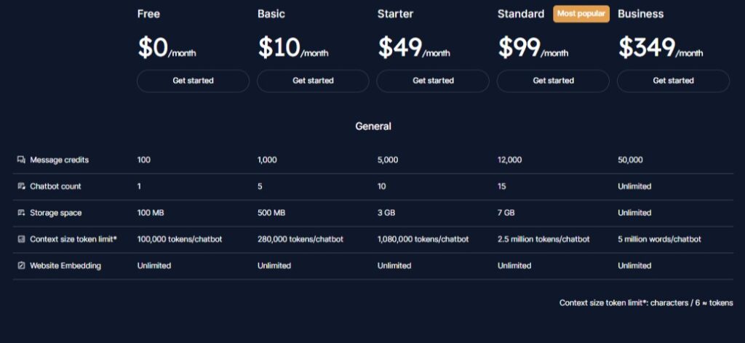Image resolution: width=745 pixels, height=343 pixels.
Task: Select Get started for the Business plan
Action: (673, 81)
